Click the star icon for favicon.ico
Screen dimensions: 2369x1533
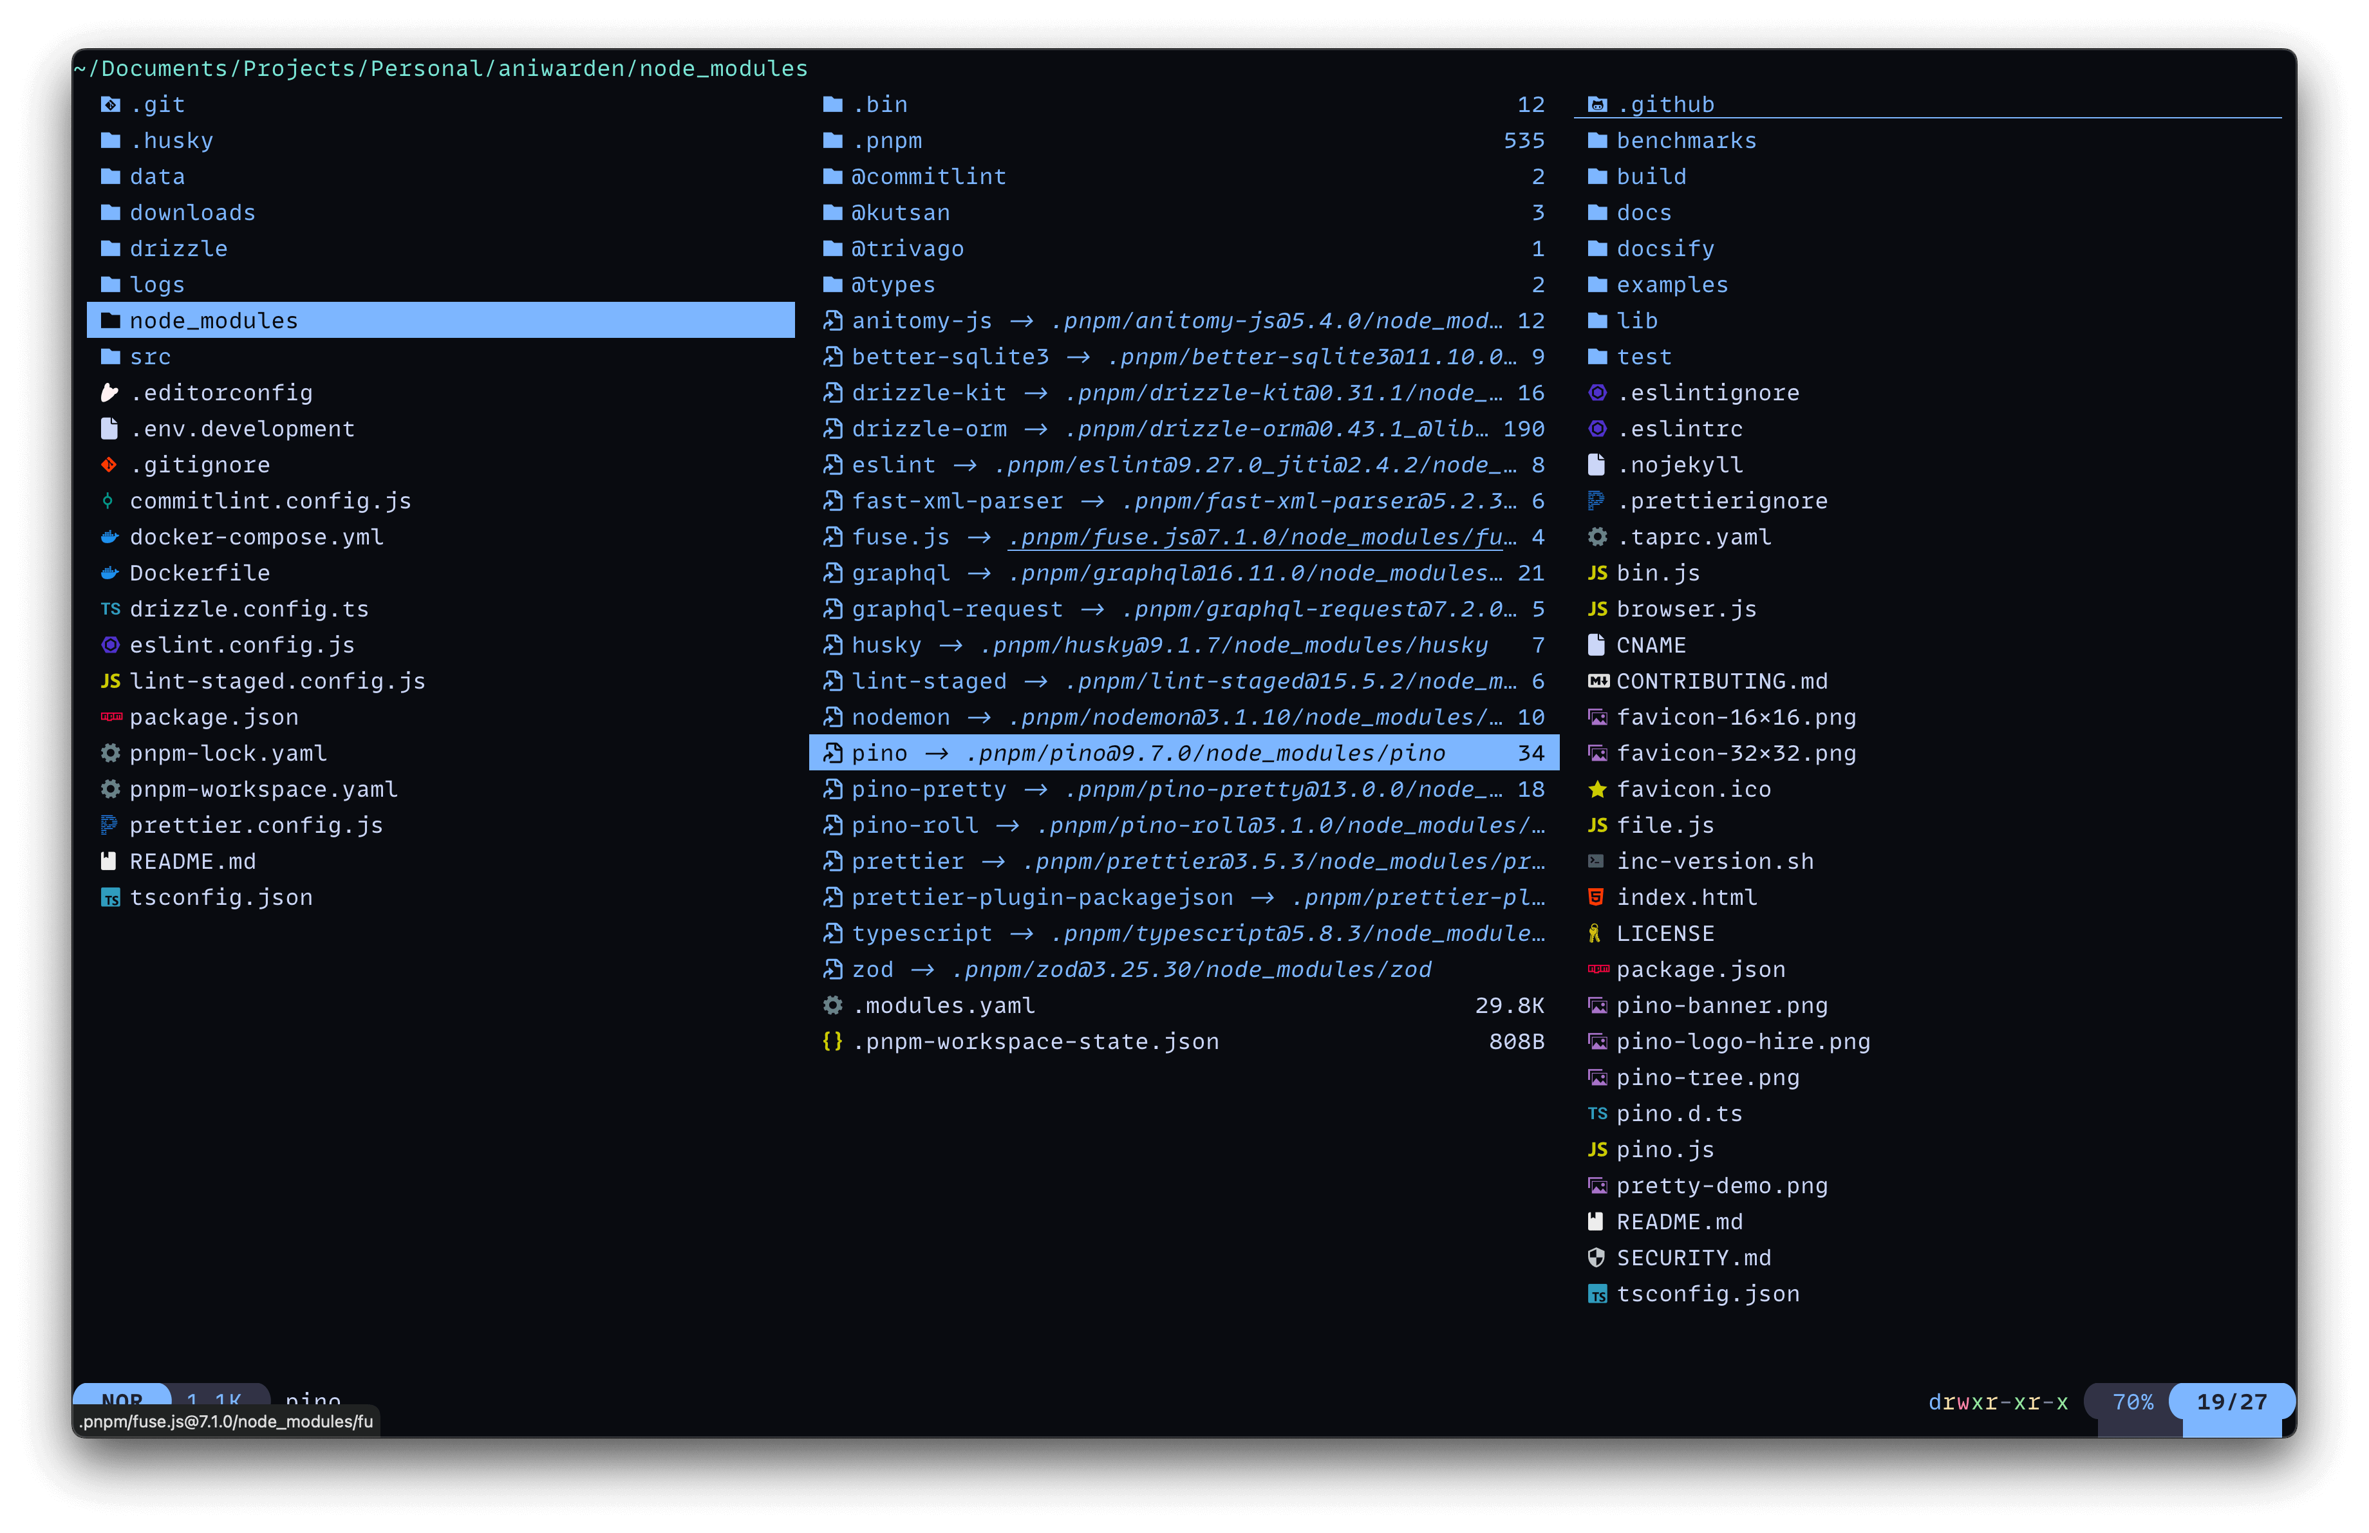pyautogui.click(x=1598, y=789)
